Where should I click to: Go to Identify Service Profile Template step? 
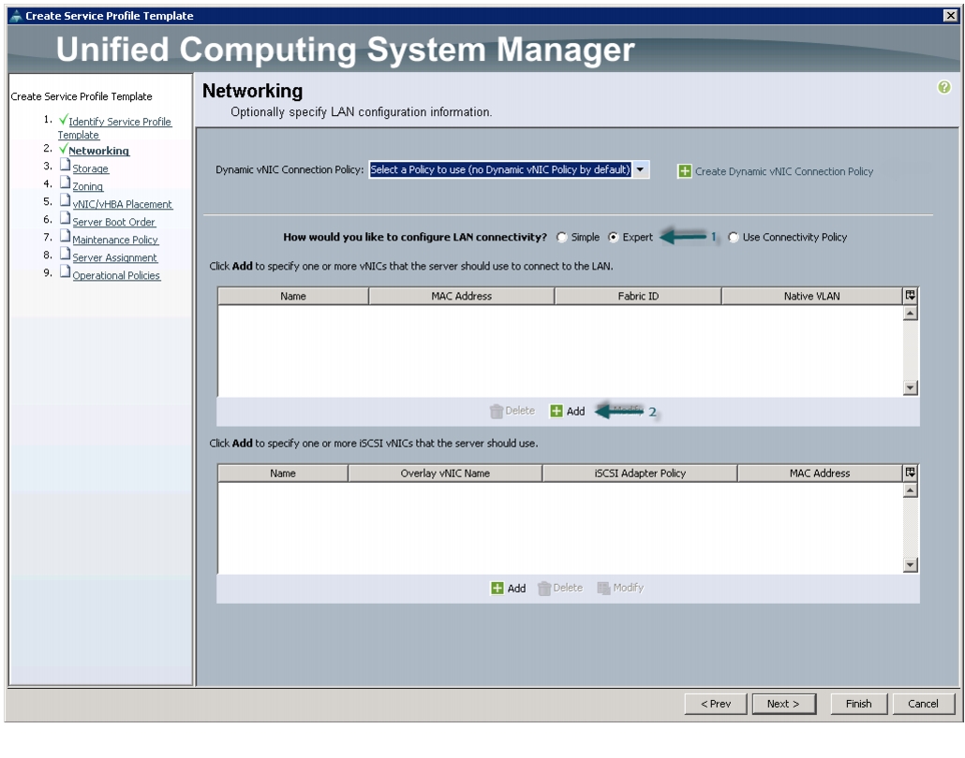(x=114, y=128)
